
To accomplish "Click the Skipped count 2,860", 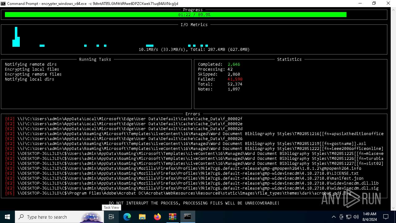I will click(234, 74).
